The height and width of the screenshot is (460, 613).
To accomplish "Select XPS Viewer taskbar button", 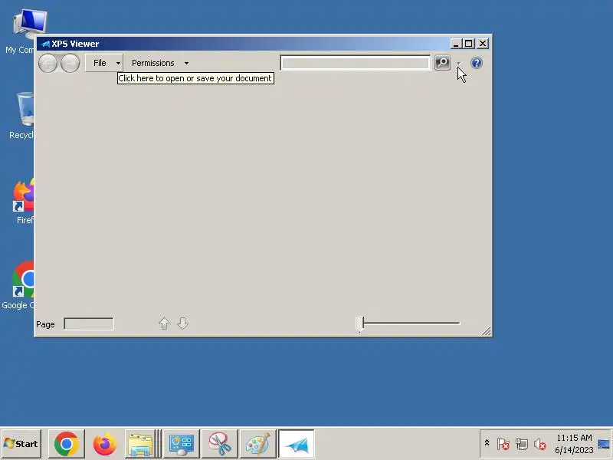I will tap(297, 444).
